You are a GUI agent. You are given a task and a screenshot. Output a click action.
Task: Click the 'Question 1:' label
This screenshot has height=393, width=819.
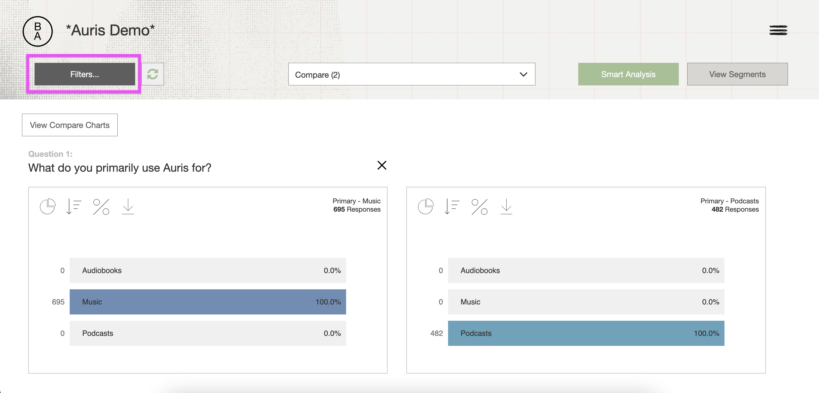click(50, 154)
